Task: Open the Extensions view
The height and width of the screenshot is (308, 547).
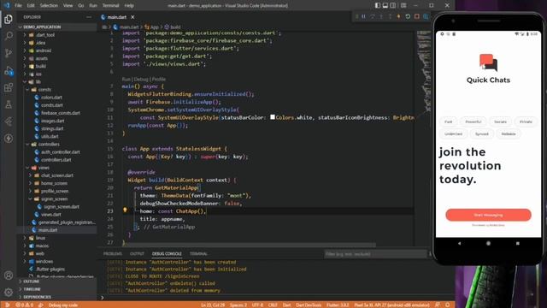Action: (9, 87)
